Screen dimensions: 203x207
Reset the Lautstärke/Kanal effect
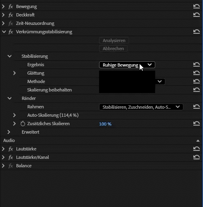pyautogui.click(x=197, y=157)
